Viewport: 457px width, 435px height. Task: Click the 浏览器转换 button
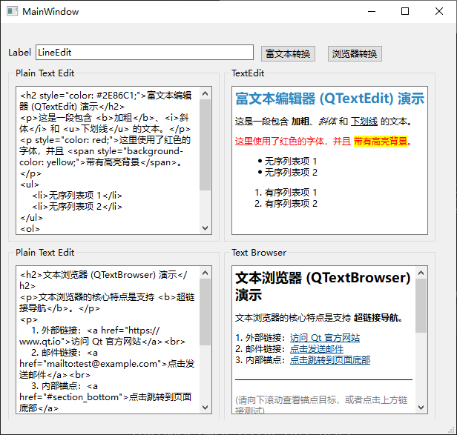click(x=355, y=53)
